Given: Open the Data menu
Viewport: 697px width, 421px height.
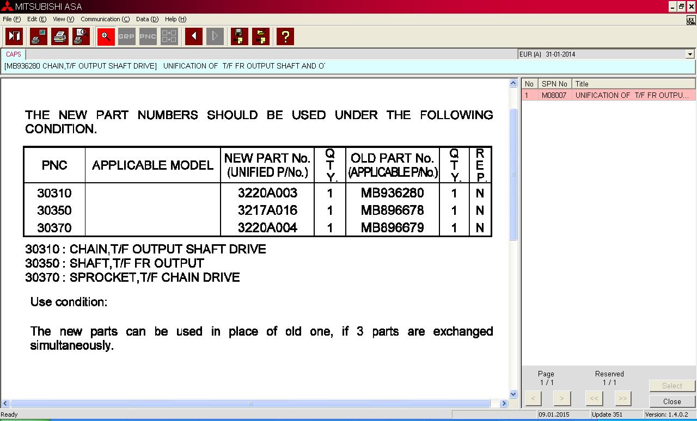Looking at the screenshot, I should (147, 19).
